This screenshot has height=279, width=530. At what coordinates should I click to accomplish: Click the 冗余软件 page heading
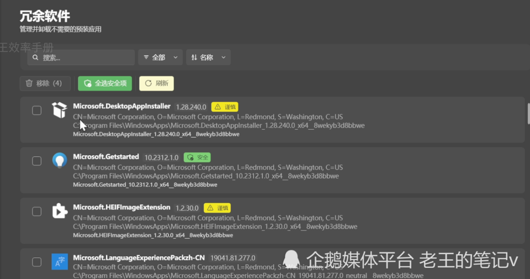tap(45, 16)
